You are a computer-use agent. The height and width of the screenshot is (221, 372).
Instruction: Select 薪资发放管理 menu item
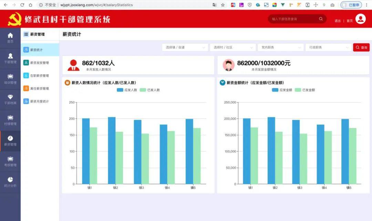point(39,63)
